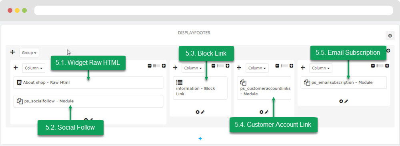Edit the ps_customeraccountlinks column with pencil
The width and height of the screenshot is (400, 146).
coord(266,112)
